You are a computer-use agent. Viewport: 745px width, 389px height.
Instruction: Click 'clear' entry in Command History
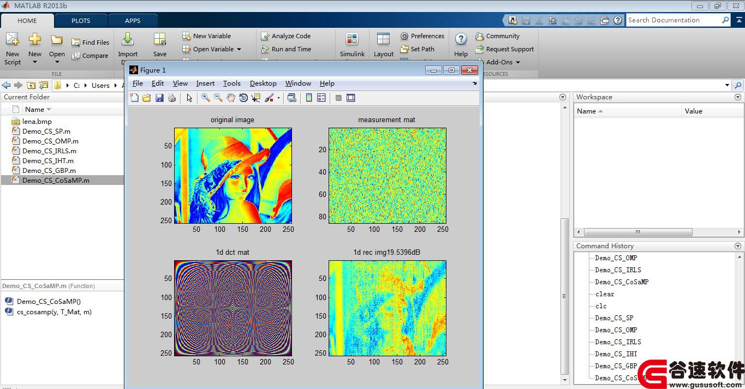605,294
